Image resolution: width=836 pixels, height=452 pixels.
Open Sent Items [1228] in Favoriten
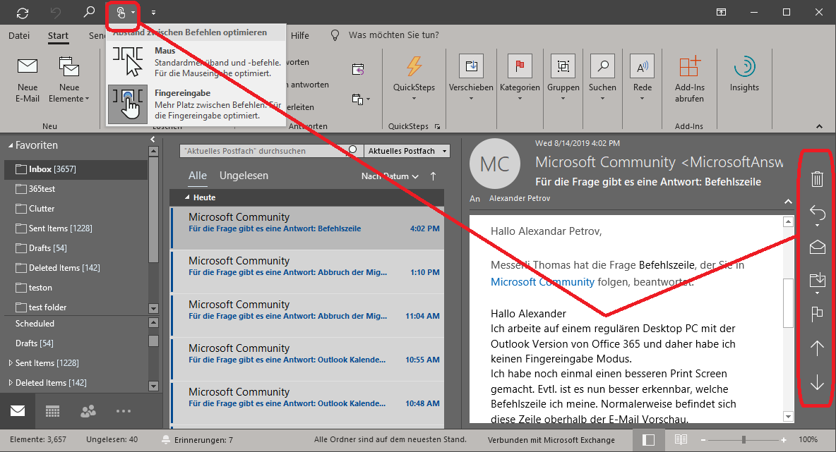pos(54,228)
